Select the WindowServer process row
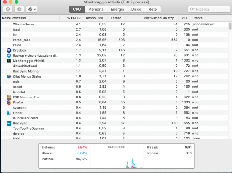 click(114, 24)
